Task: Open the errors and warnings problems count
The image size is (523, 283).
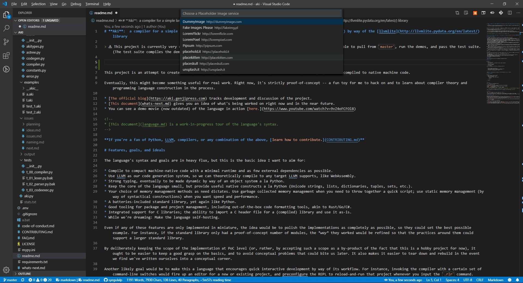Action: pyautogui.click(x=40, y=280)
